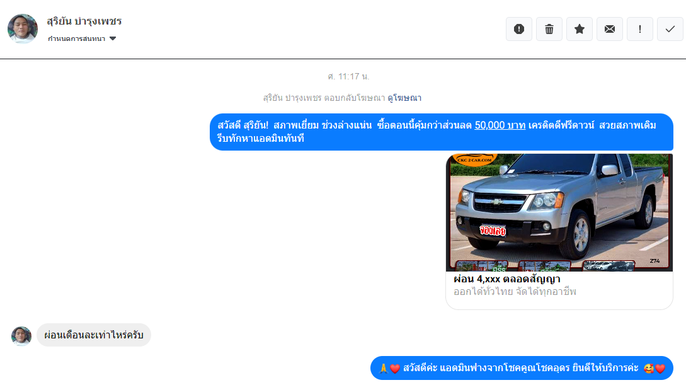The height and width of the screenshot is (385, 686).
Task: Mark conversation unread with envelope icon
Action: [x=609, y=29]
